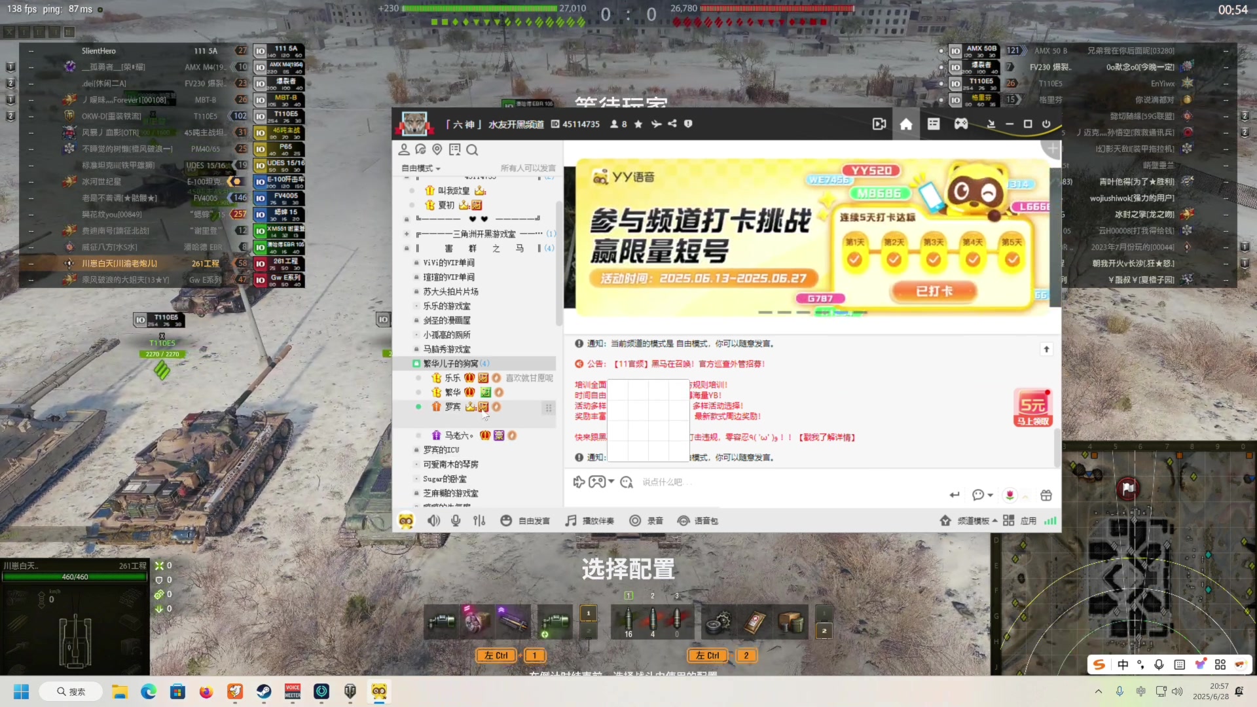Share the channel via share icon
The image size is (1257, 707).
[x=672, y=124]
